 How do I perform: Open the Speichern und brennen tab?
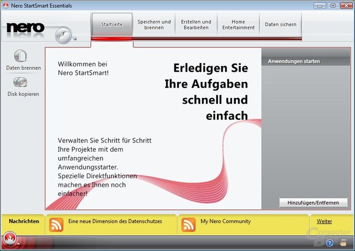154,24
